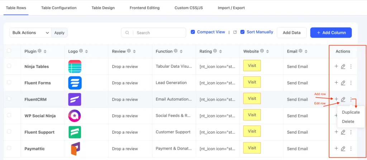The height and width of the screenshot is (160, 367).
Task: Add row after Ninja Tables row
Action: point(336,66)
